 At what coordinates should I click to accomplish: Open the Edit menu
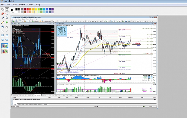[8, 5]
